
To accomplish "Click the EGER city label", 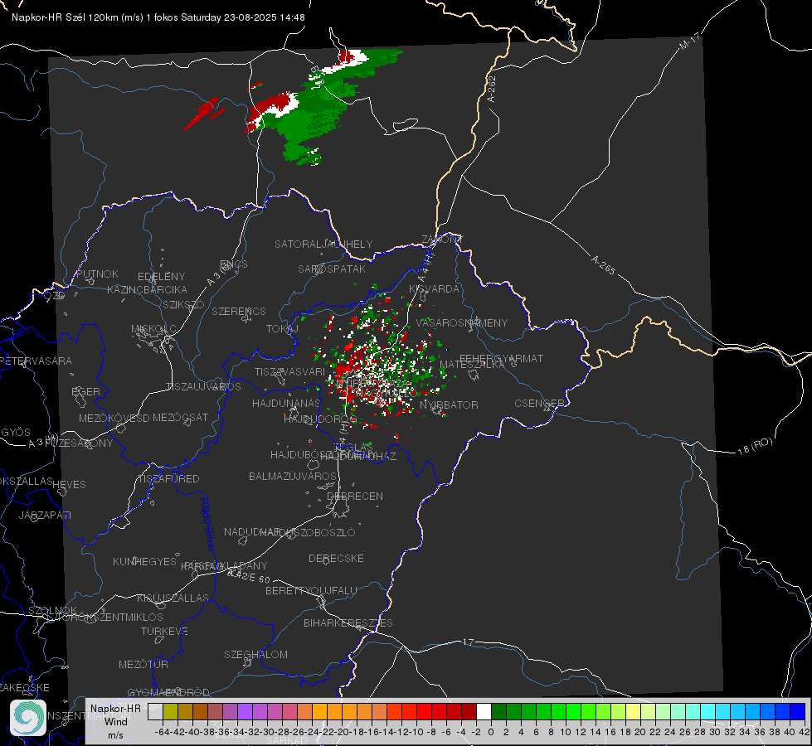I will (86, 391).
